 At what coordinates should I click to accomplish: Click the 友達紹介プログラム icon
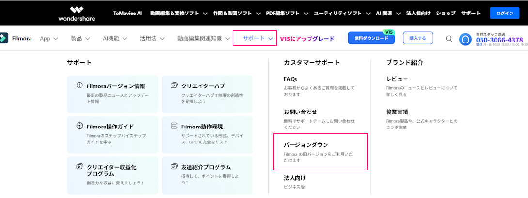tap(174, 167)
